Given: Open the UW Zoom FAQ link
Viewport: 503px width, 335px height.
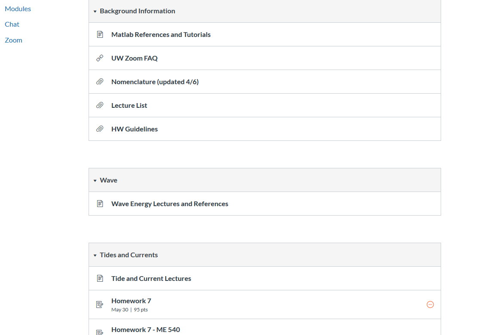Looking at the screenshot, I should coord(135,58).
